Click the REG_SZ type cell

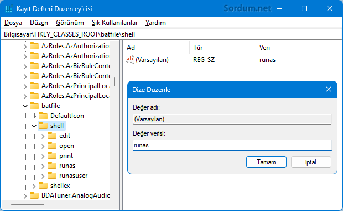coord(204,60)
